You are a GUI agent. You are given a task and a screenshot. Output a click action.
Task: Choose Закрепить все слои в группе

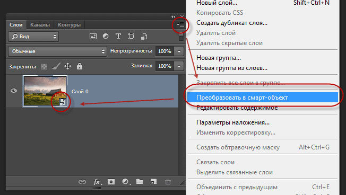coord(263,83)
